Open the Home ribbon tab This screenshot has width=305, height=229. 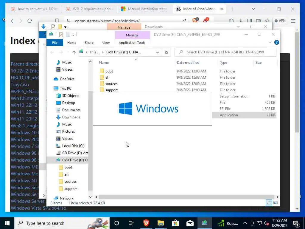[x=71, y=43]
